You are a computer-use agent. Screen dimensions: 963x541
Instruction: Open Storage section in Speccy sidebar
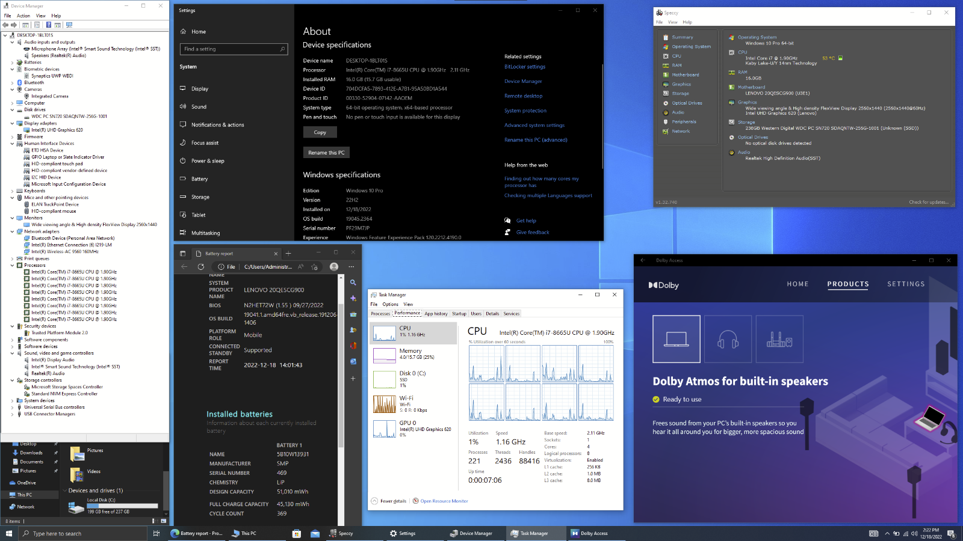click(680, 94)
